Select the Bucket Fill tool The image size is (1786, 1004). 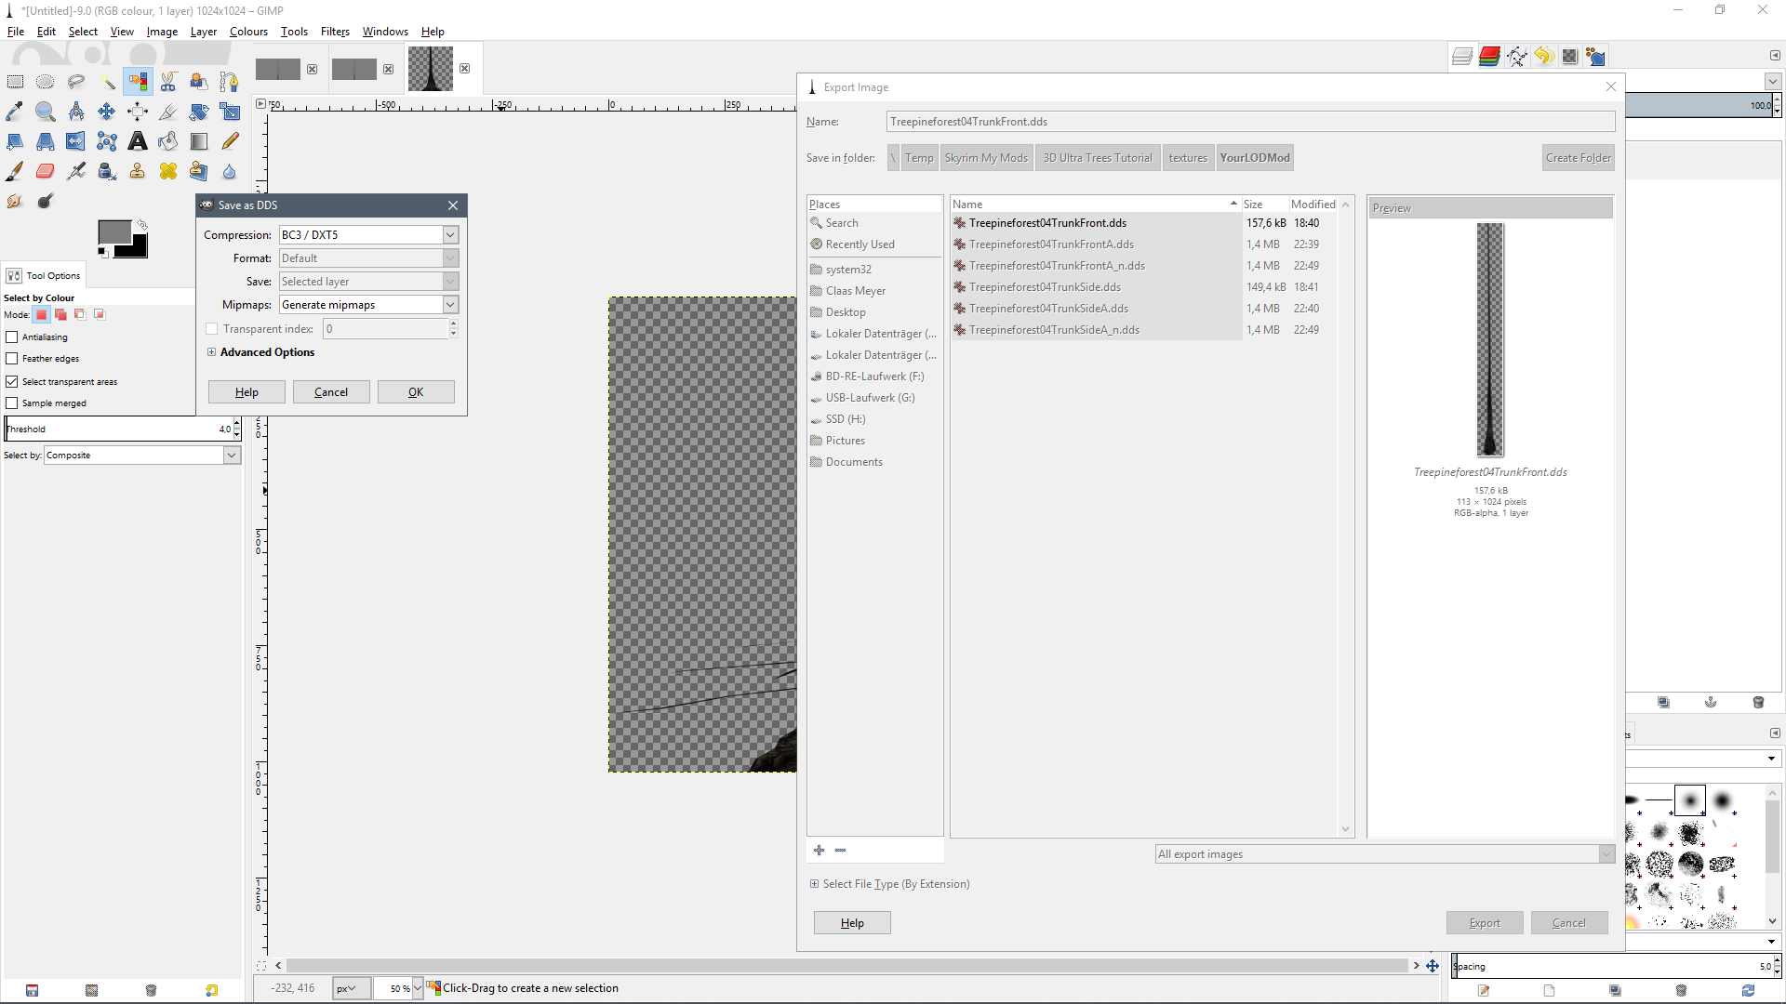coord(168,141)
